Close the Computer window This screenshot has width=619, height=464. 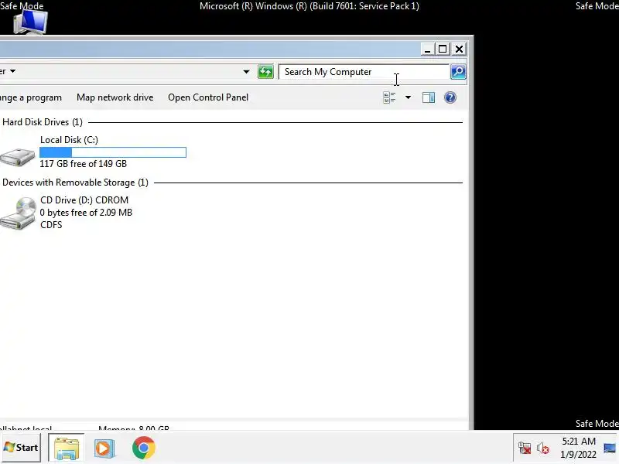point(459,49)
